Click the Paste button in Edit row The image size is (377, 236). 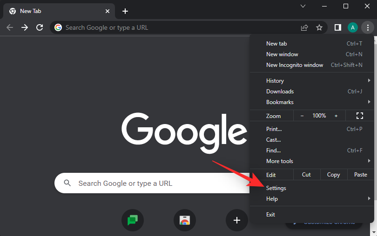(x=360, y=175)
